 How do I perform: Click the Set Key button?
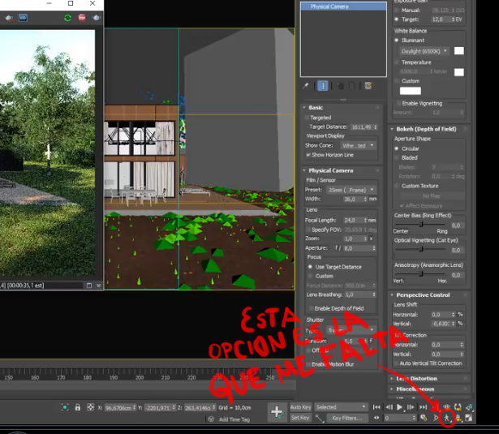point(300,418)
